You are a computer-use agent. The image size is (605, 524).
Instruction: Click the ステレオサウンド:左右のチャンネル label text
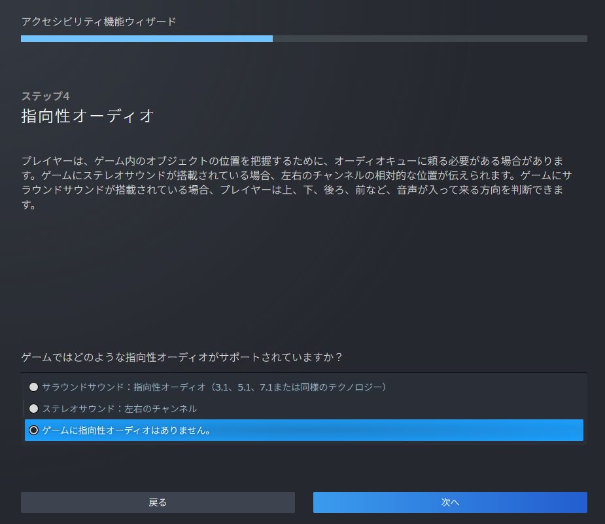pos(120,409)
